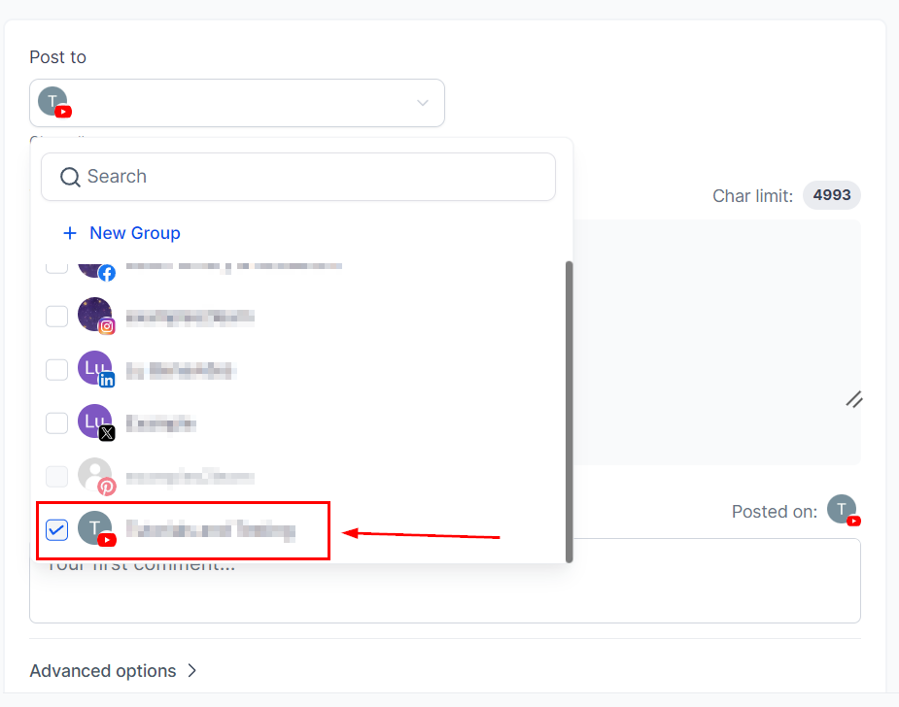
Task: Click the LinkedIn account avatar
Action: [95, 370]
